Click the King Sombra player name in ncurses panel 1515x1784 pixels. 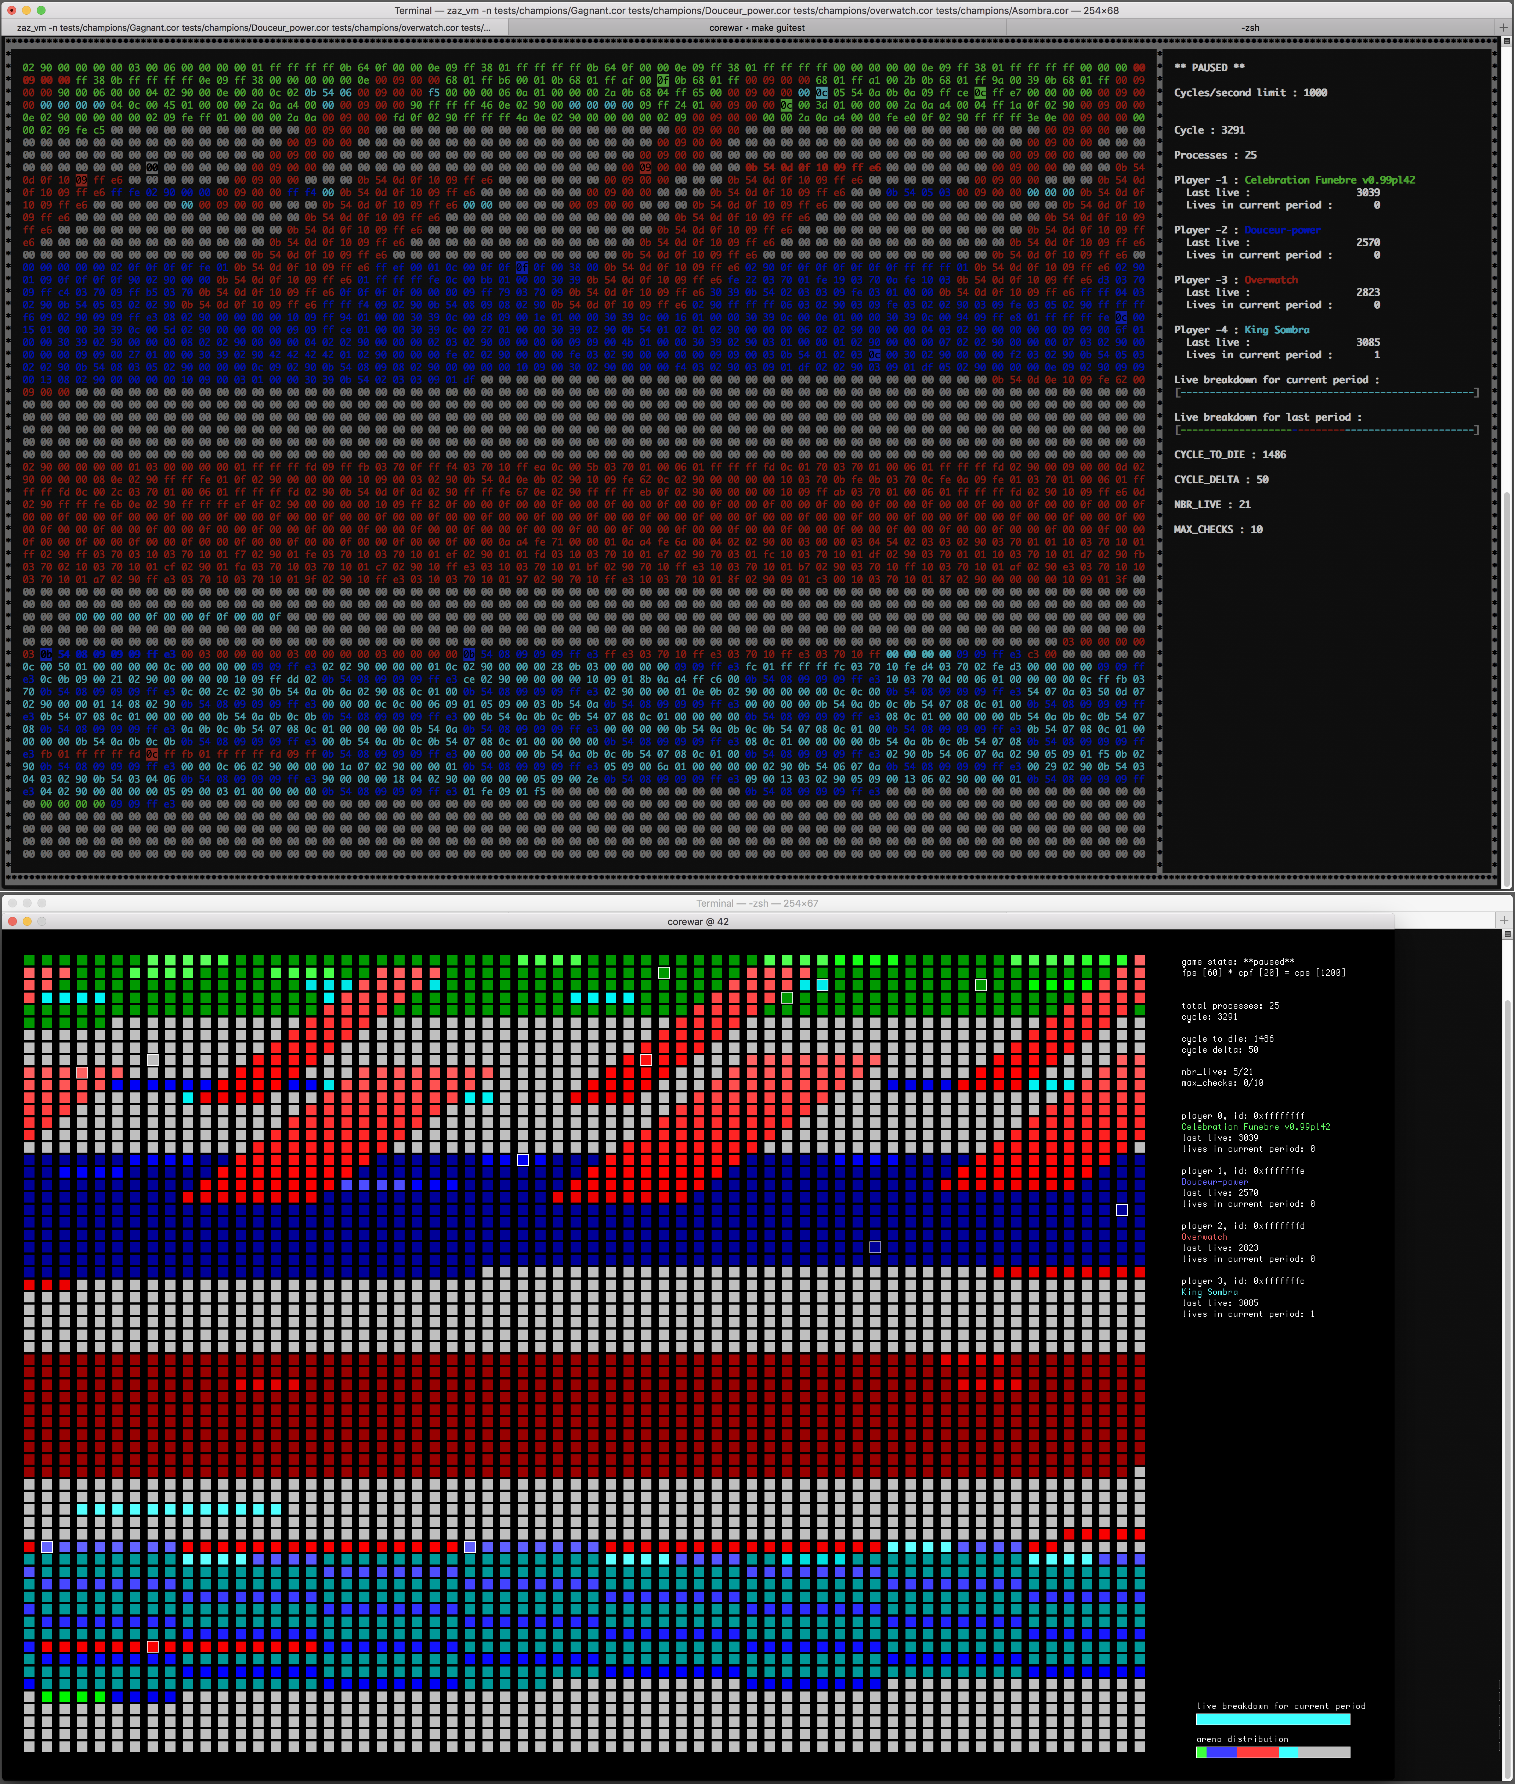(x=1276, y=330)
